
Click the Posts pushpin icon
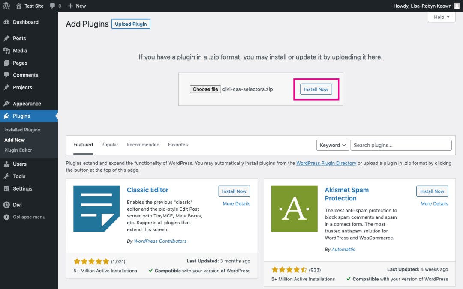point(6,39)
